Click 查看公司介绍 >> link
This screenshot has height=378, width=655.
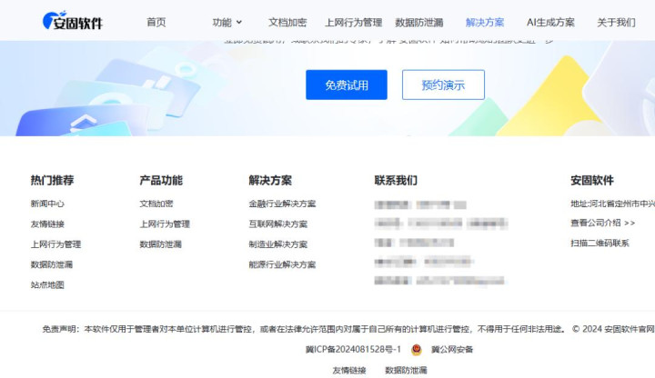click(x=602, y=223)
